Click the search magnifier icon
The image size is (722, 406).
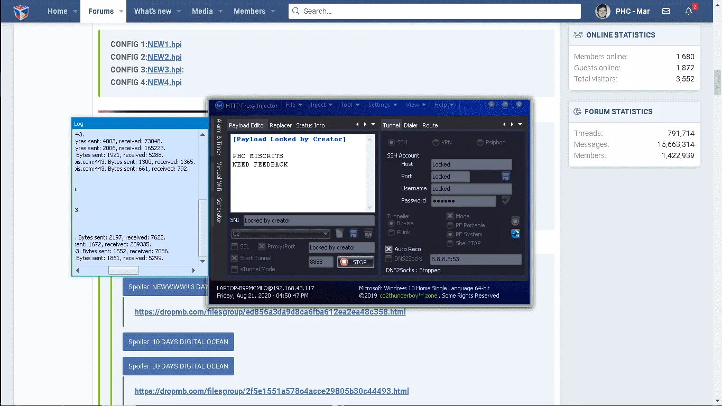coord(295,11)
